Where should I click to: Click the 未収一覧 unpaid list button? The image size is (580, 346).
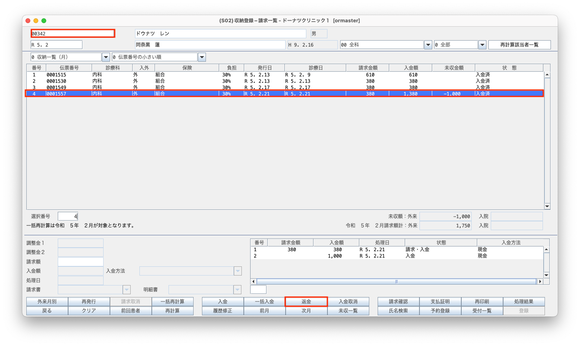coord(348,311)
